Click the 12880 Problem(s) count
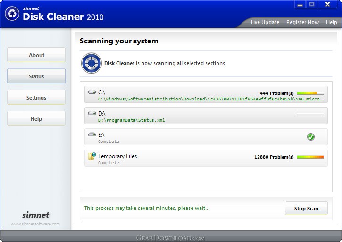 tap(274, 157)
